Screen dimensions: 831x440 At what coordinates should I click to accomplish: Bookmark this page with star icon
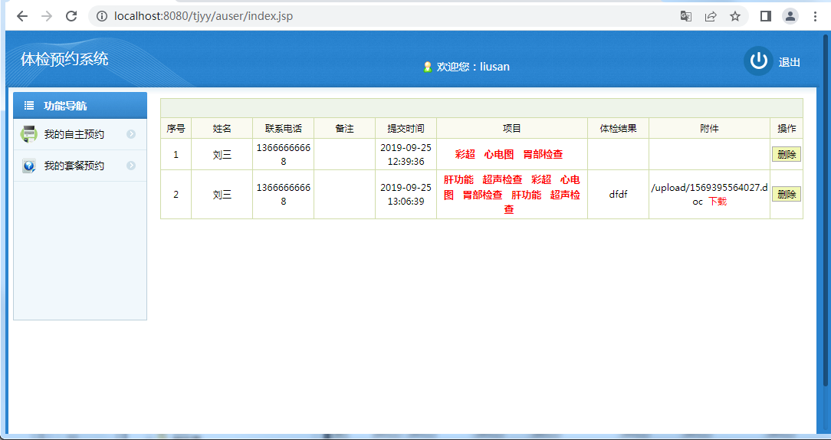pyautogui.click(x=734, y=16)
